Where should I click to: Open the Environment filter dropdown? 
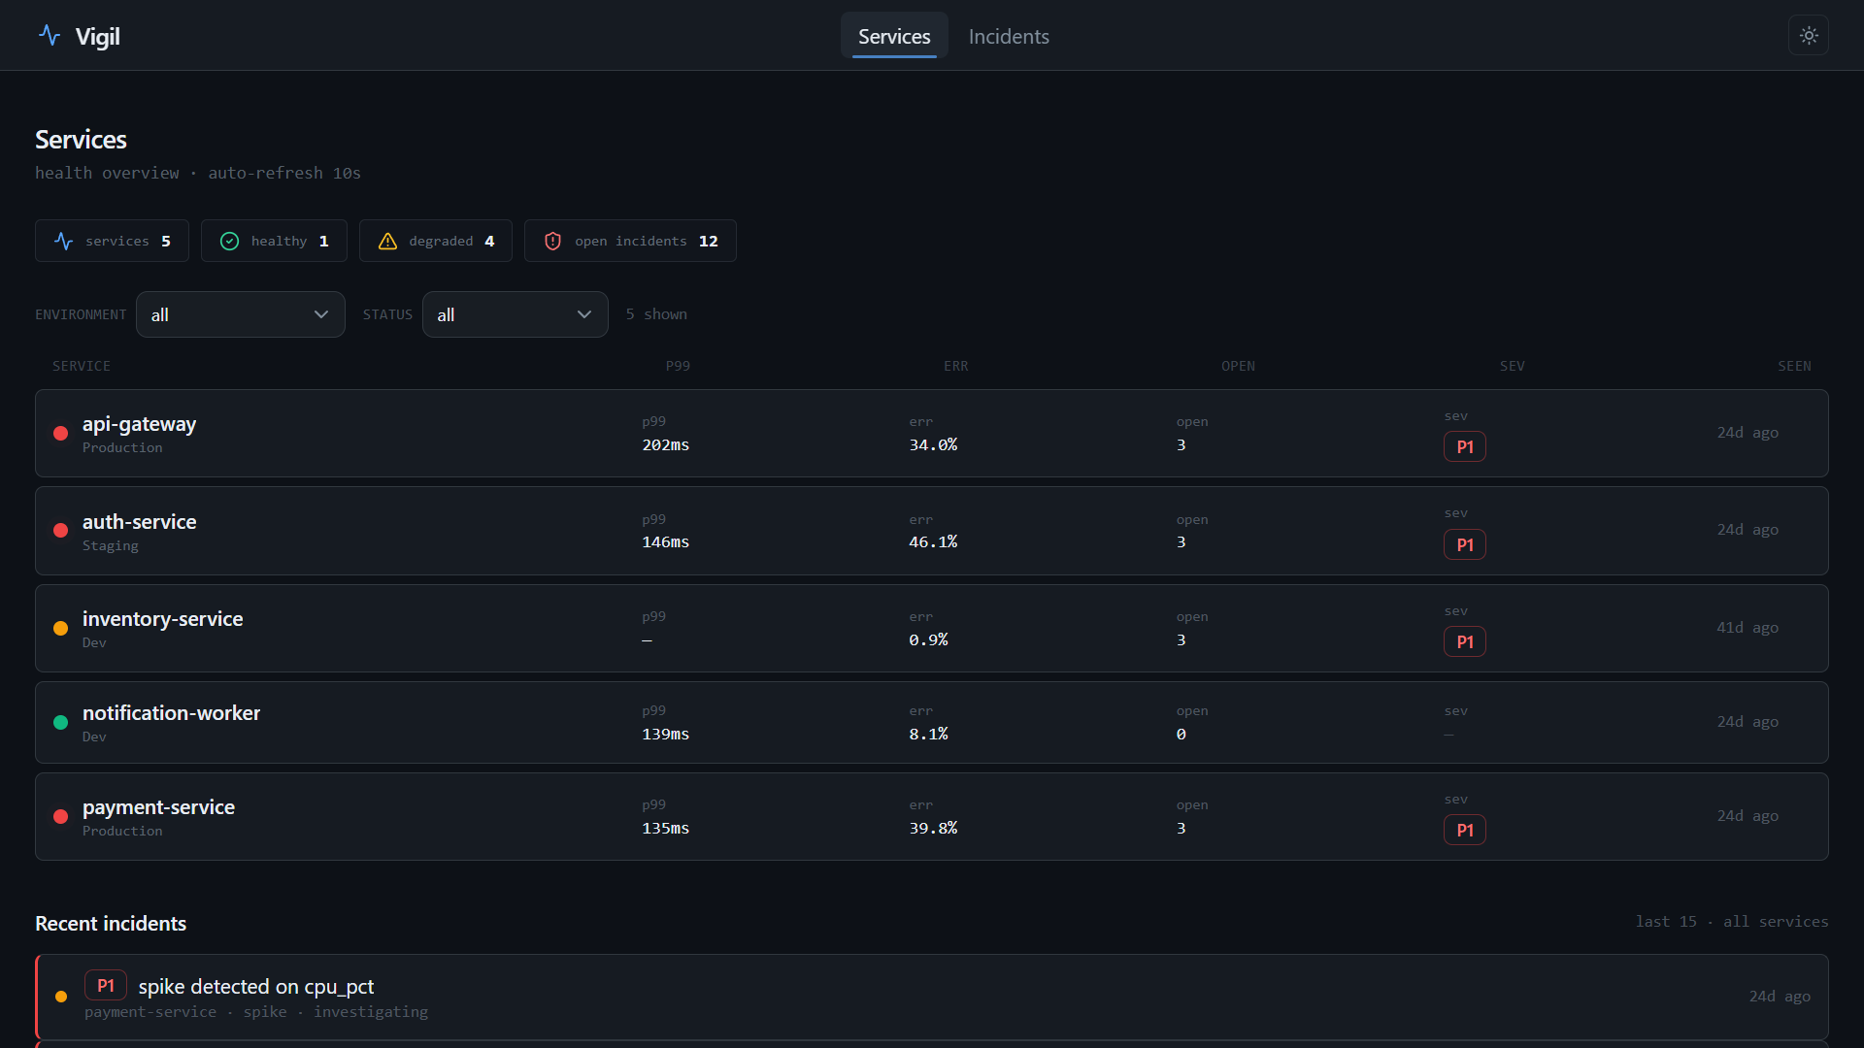(241, 314)
